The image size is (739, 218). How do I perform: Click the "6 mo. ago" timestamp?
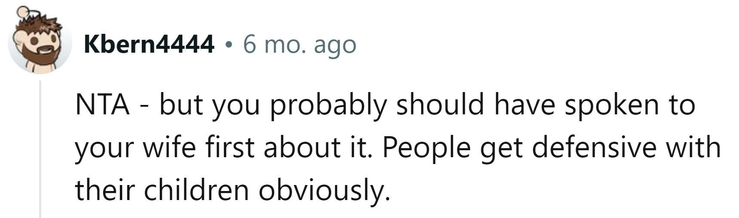click(x=300, y=44)
